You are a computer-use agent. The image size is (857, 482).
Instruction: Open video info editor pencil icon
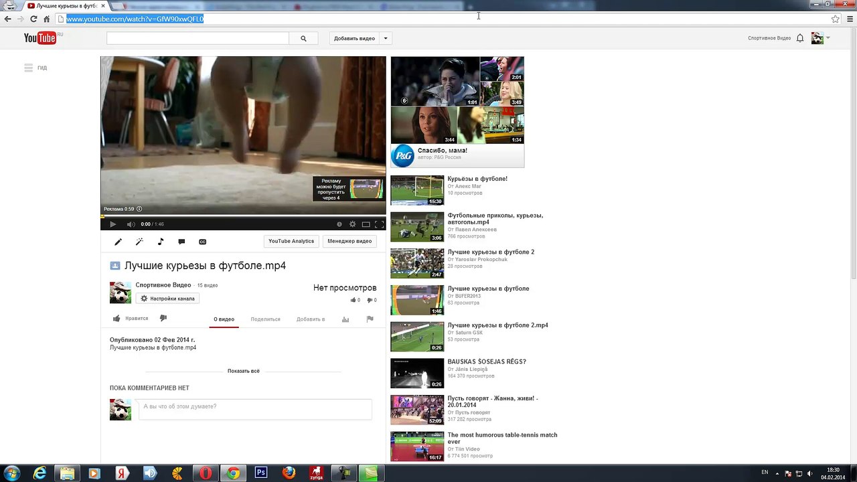[118, 242]
